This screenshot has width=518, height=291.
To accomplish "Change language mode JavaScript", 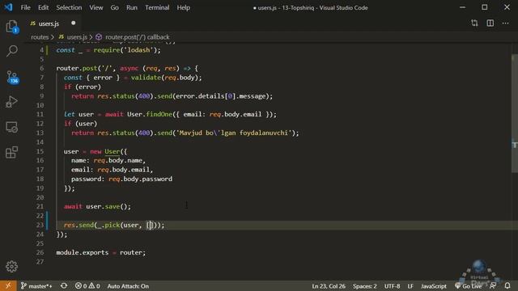I will 434,286.
